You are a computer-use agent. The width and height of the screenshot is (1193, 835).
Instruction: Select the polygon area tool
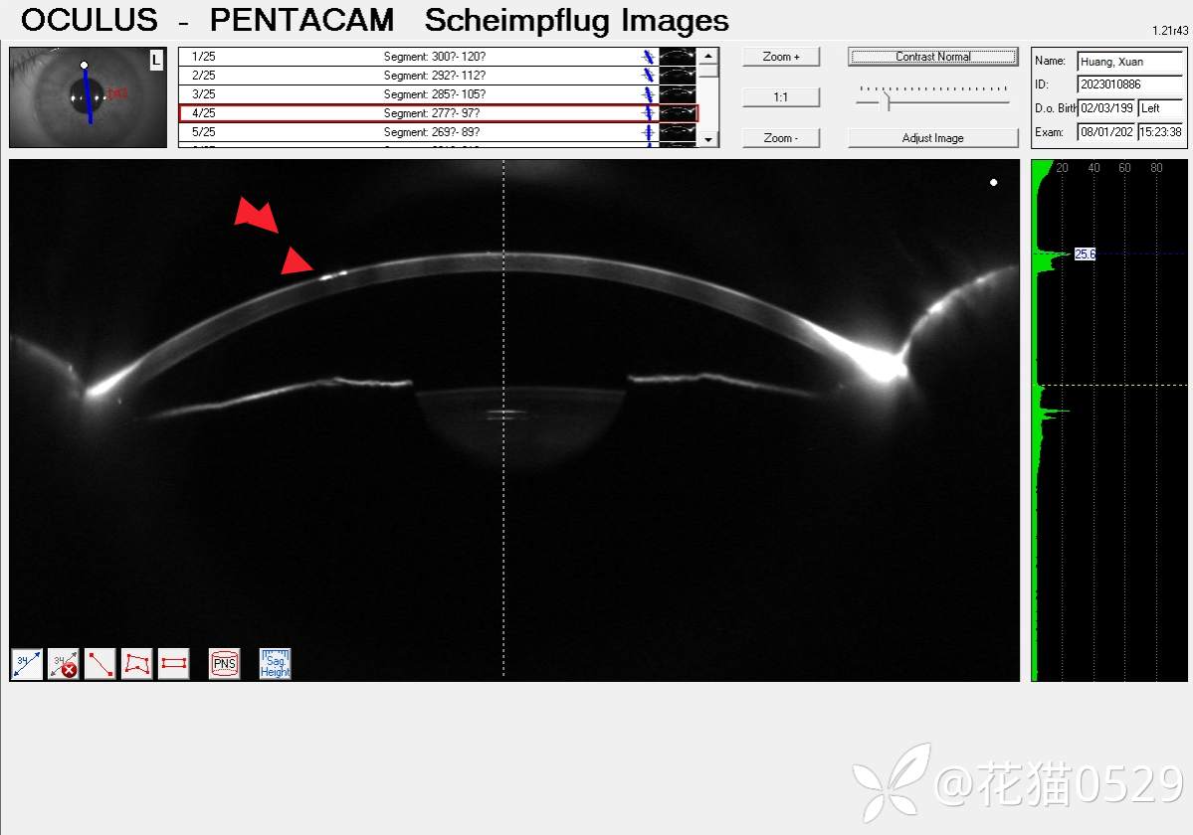click(x=137, y=664)
